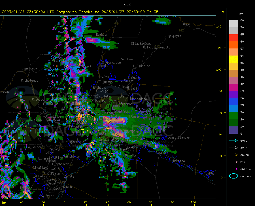Image resolution: width=255 pixels, height=206 pixels.
Task: Click the cyan 50YD track arrow icon
Action: tap(233, 141)
